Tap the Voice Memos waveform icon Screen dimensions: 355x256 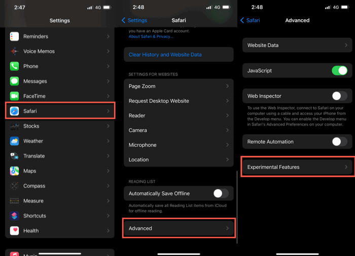[14, 51]
